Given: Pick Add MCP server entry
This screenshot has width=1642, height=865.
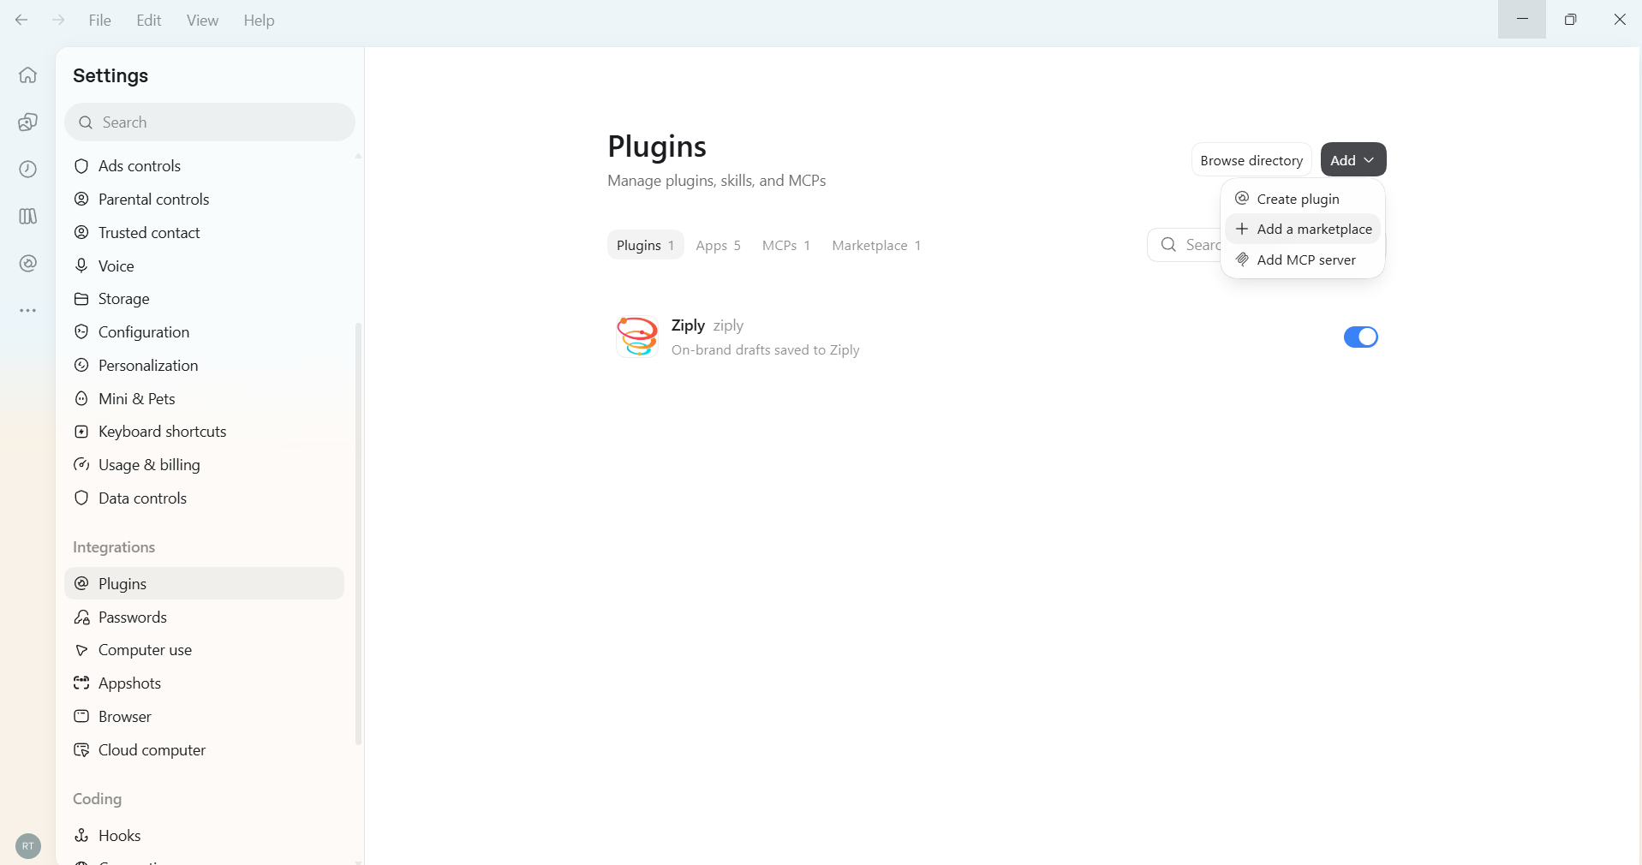Looking at the screenshot, I should click(x=1302, y=259).
